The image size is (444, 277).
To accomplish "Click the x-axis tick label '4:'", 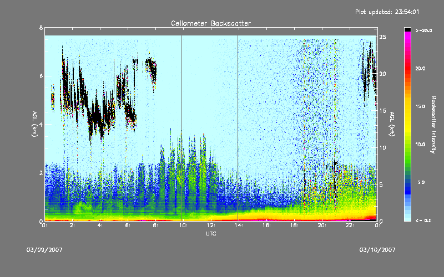I will (100, 225).
